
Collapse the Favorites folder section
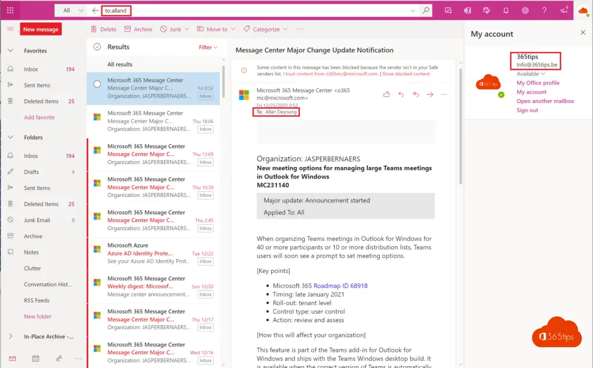10,51
